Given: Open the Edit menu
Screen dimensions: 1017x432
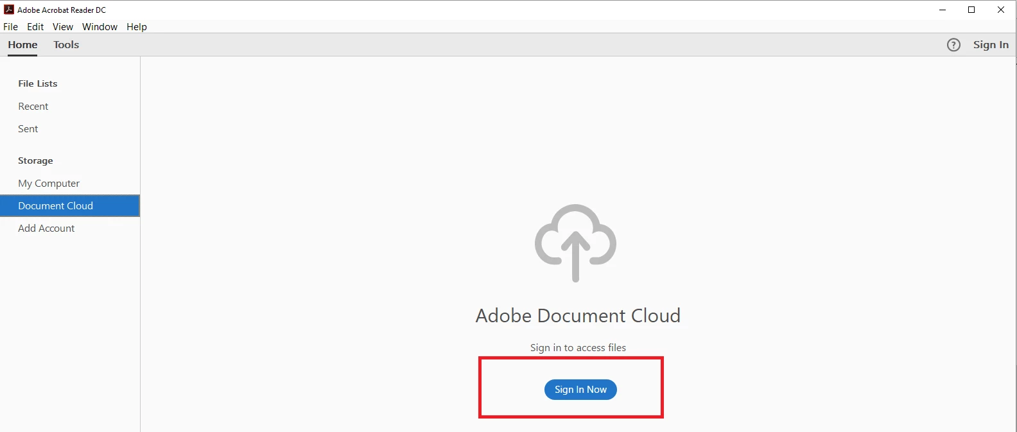Looking at the screenshot, I should click(35, 27).
